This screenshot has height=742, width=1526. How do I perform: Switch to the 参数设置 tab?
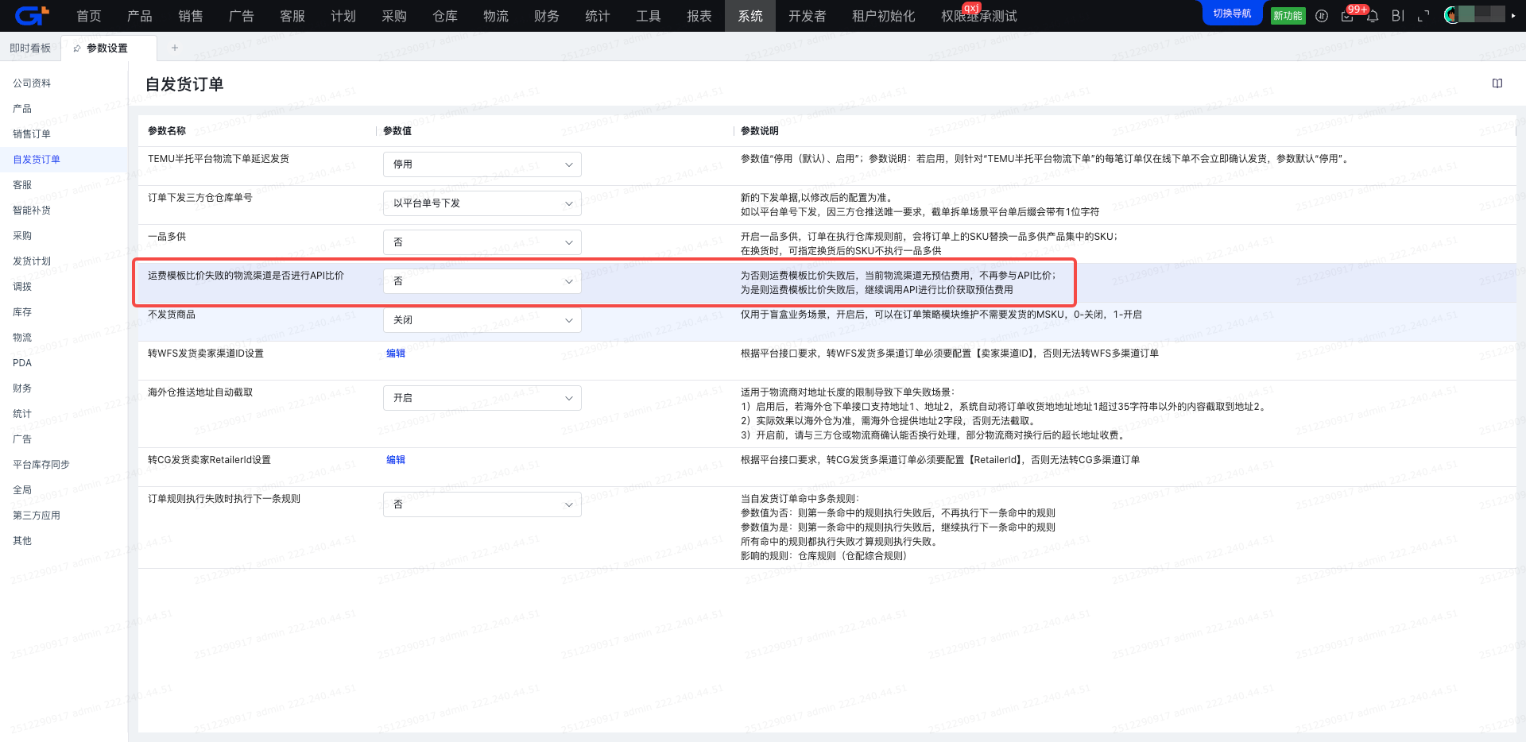point(107,48)
